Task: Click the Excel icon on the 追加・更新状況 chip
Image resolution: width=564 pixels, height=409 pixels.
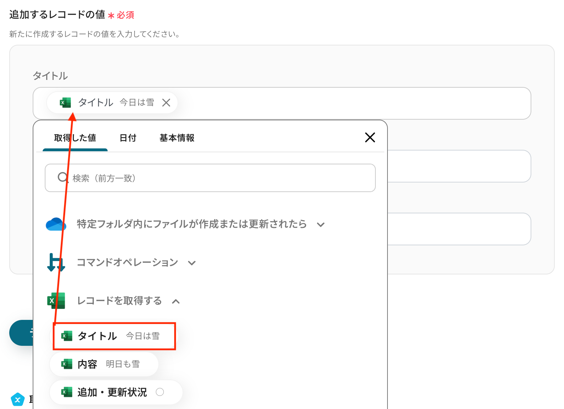Action: tap(67, 392)
